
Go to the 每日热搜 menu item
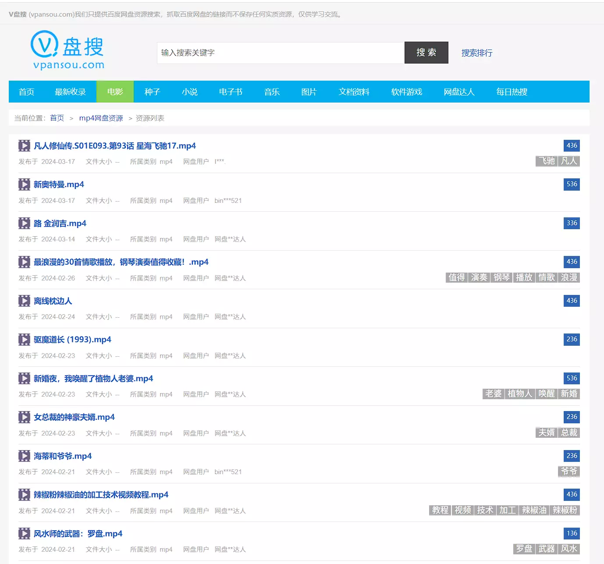512,92
